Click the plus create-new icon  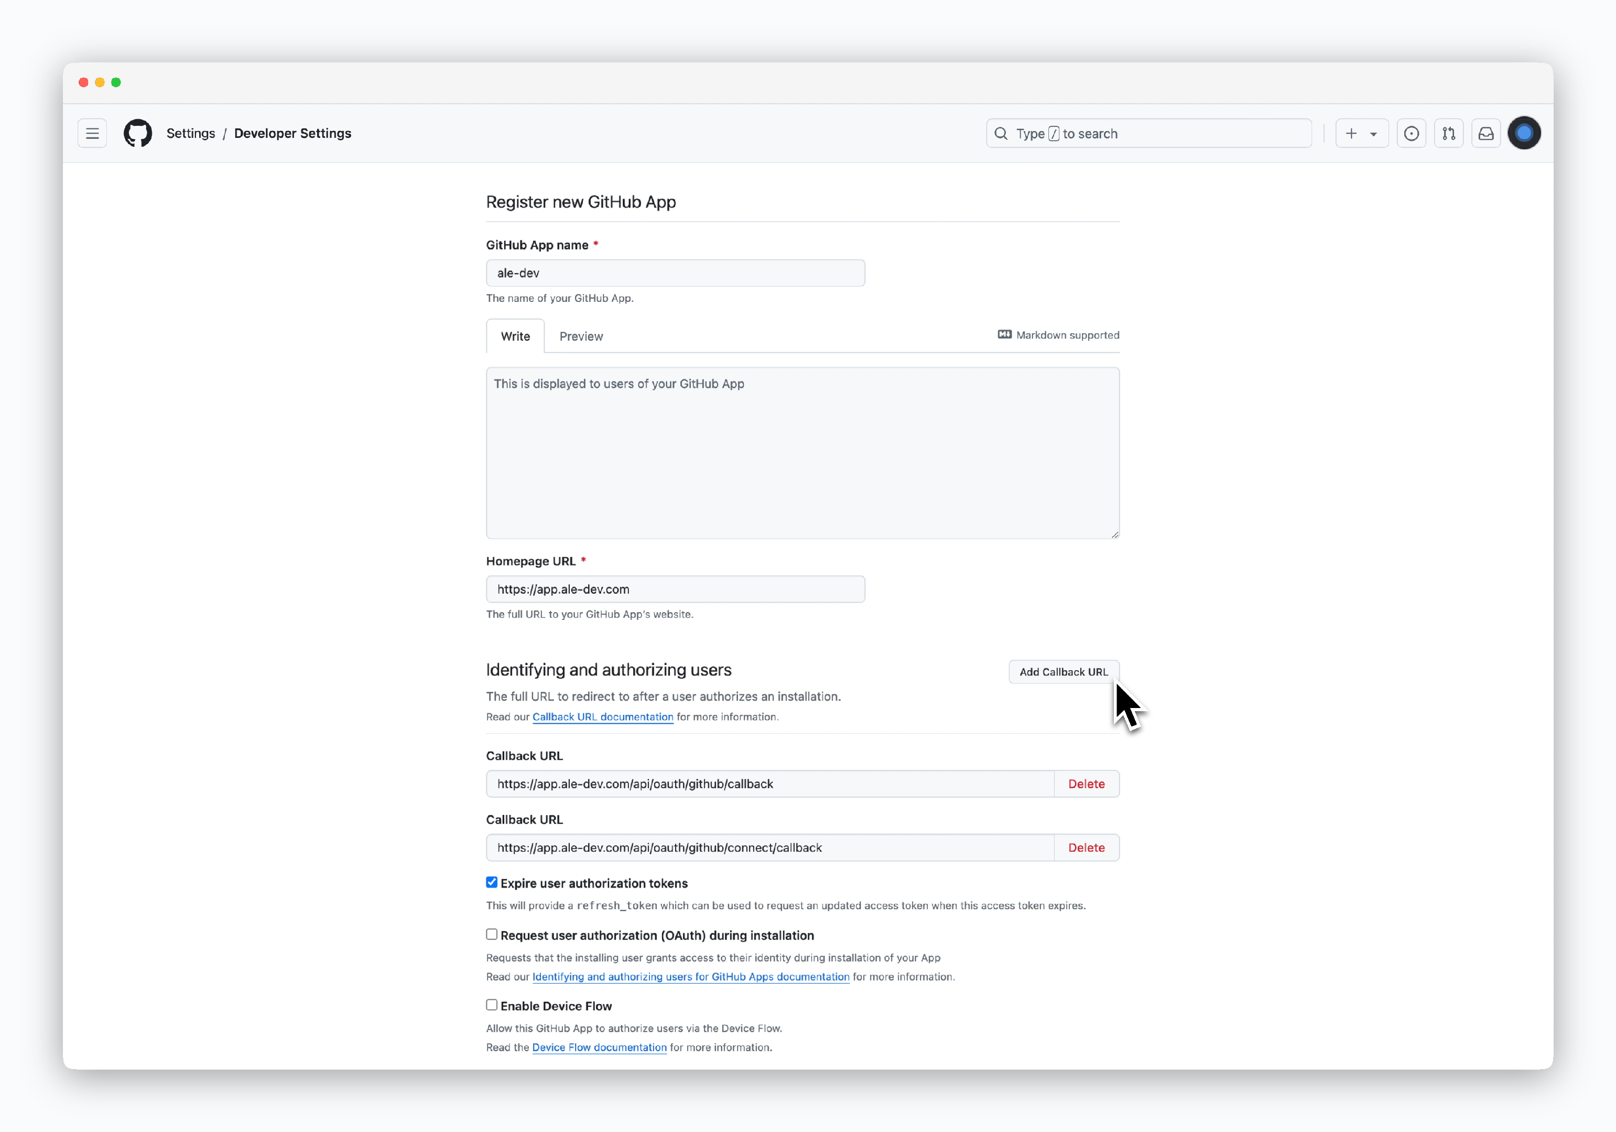click(1351, 134)
